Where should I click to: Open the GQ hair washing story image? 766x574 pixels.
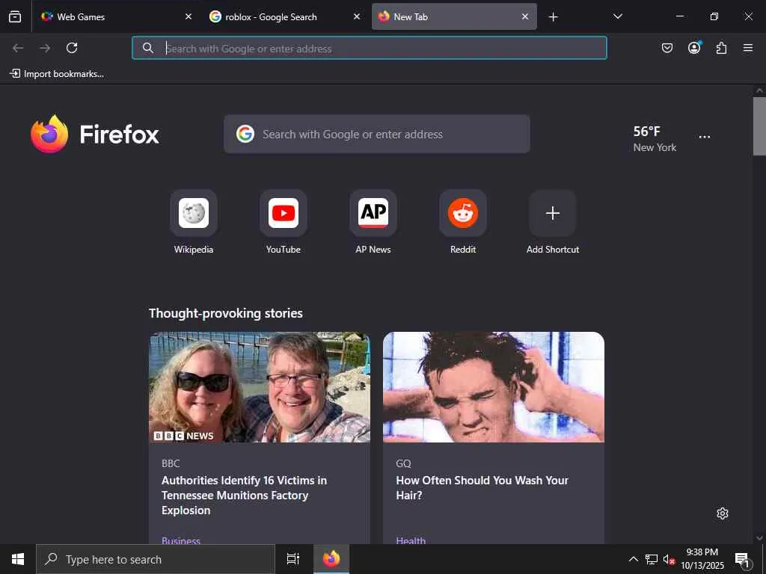[494, 387]
